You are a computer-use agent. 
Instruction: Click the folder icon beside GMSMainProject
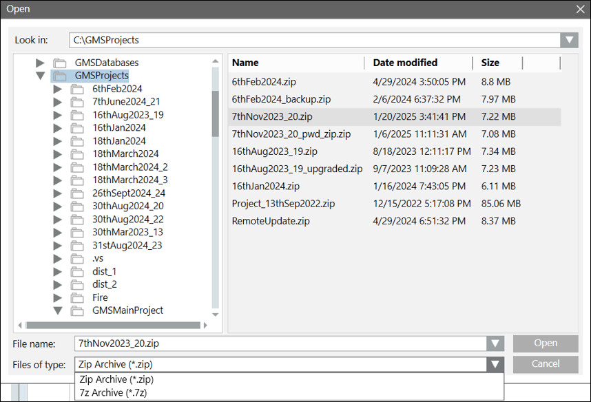76,310
